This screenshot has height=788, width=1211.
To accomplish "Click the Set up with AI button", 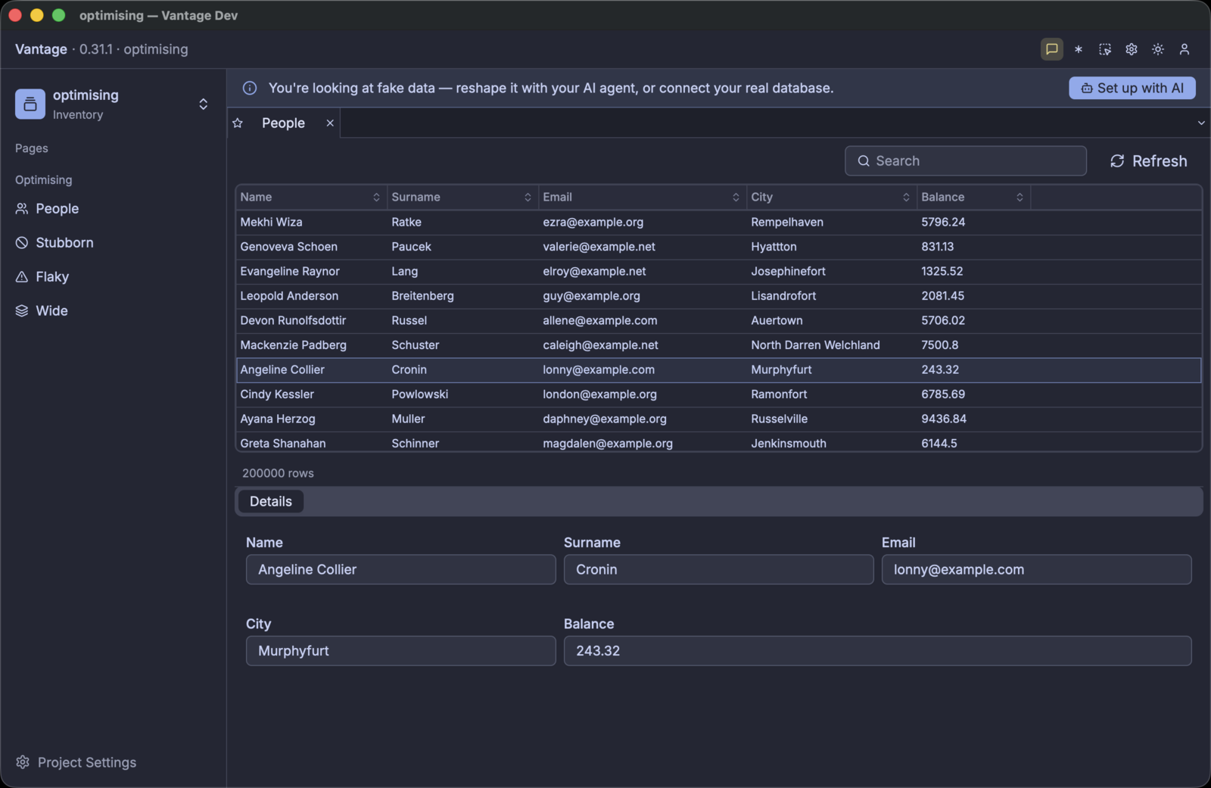I will tap(1132, 88).
